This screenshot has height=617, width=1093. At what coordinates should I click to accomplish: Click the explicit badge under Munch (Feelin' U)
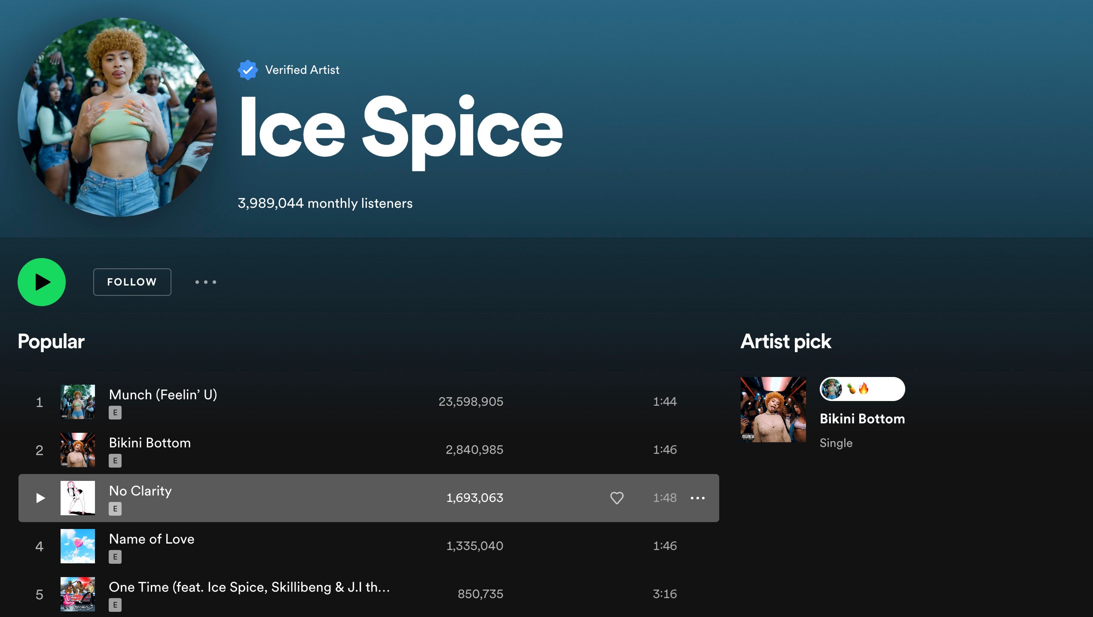(115, 413)
